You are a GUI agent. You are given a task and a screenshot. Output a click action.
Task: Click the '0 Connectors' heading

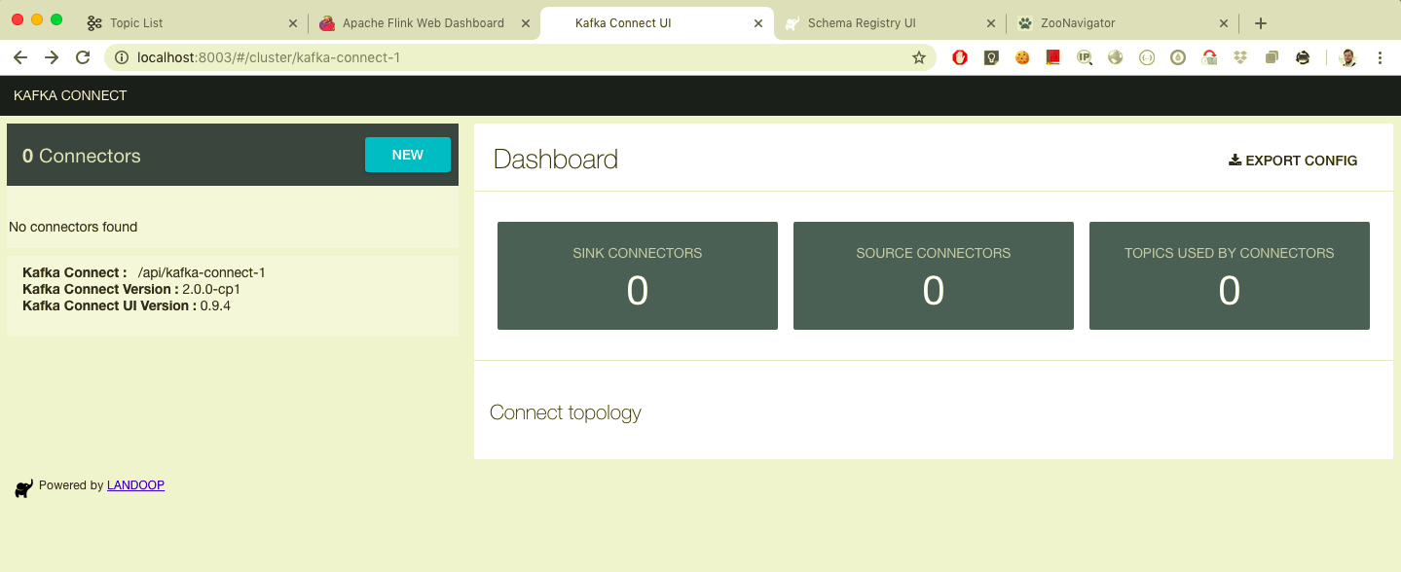82,156
